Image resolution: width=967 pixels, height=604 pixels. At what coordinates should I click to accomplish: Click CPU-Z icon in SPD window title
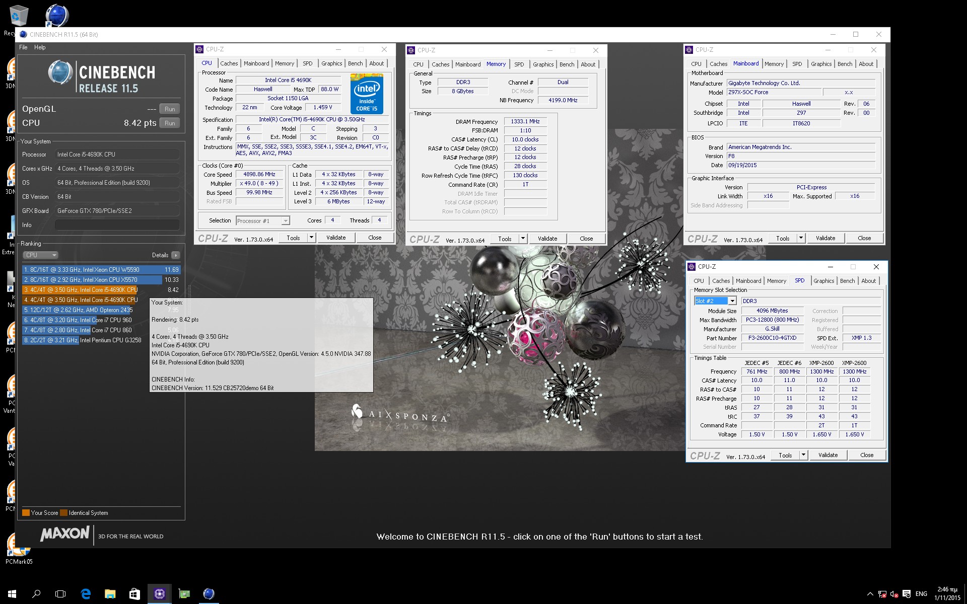(x=692, y=267)
